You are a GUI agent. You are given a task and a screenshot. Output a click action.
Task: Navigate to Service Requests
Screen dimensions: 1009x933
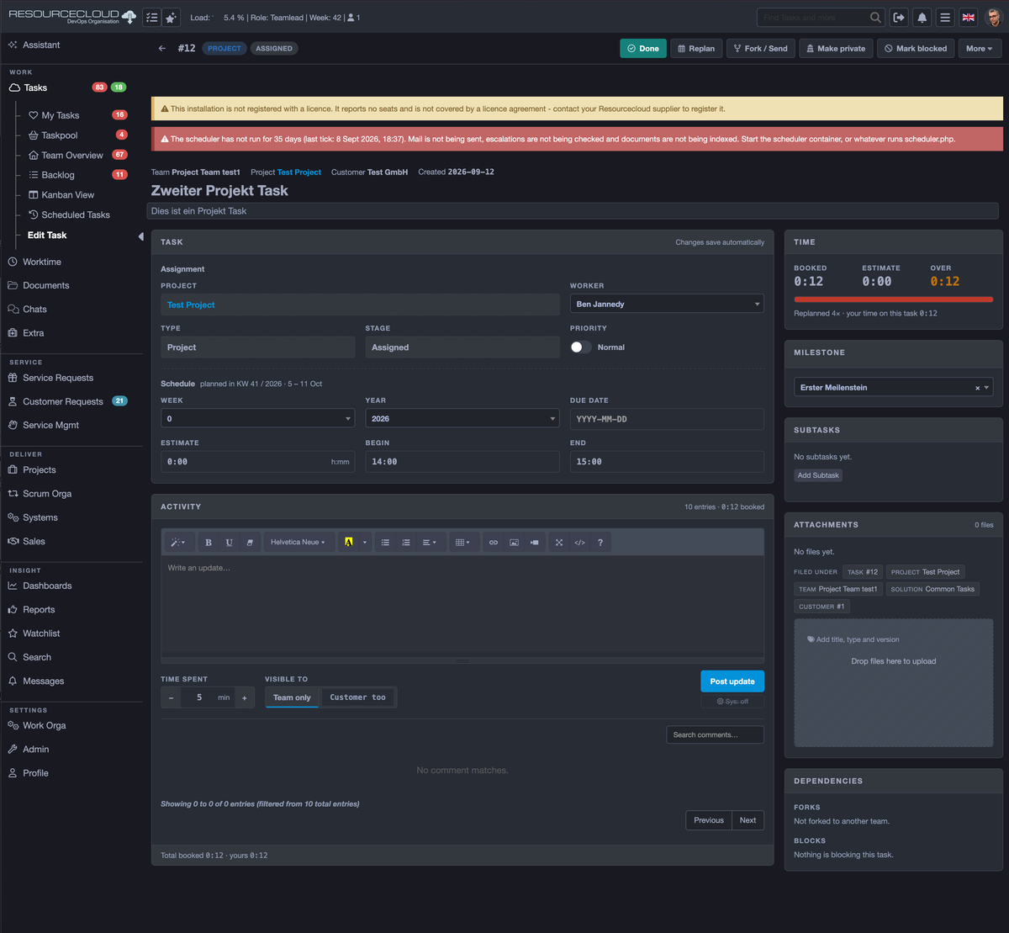58,378
